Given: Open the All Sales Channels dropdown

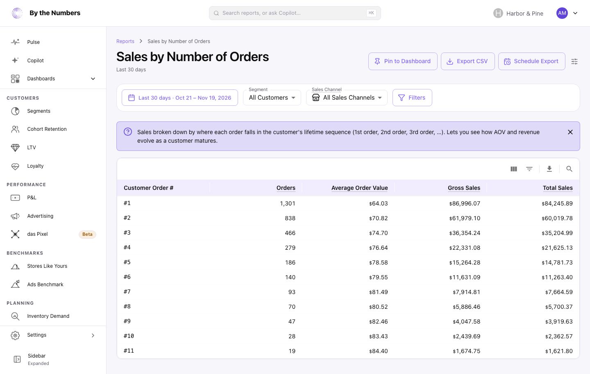Looking at the screenshot, I should click(347, 98).
